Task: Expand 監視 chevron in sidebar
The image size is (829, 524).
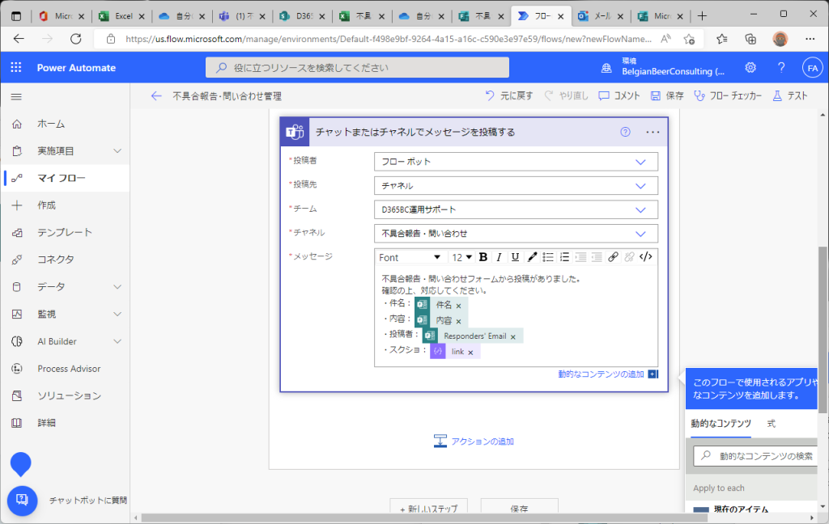Action: tap(117, 315)
